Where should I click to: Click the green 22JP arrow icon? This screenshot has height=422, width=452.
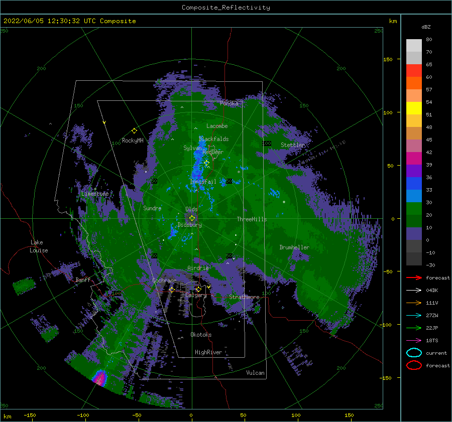click(x=414, y=328)
